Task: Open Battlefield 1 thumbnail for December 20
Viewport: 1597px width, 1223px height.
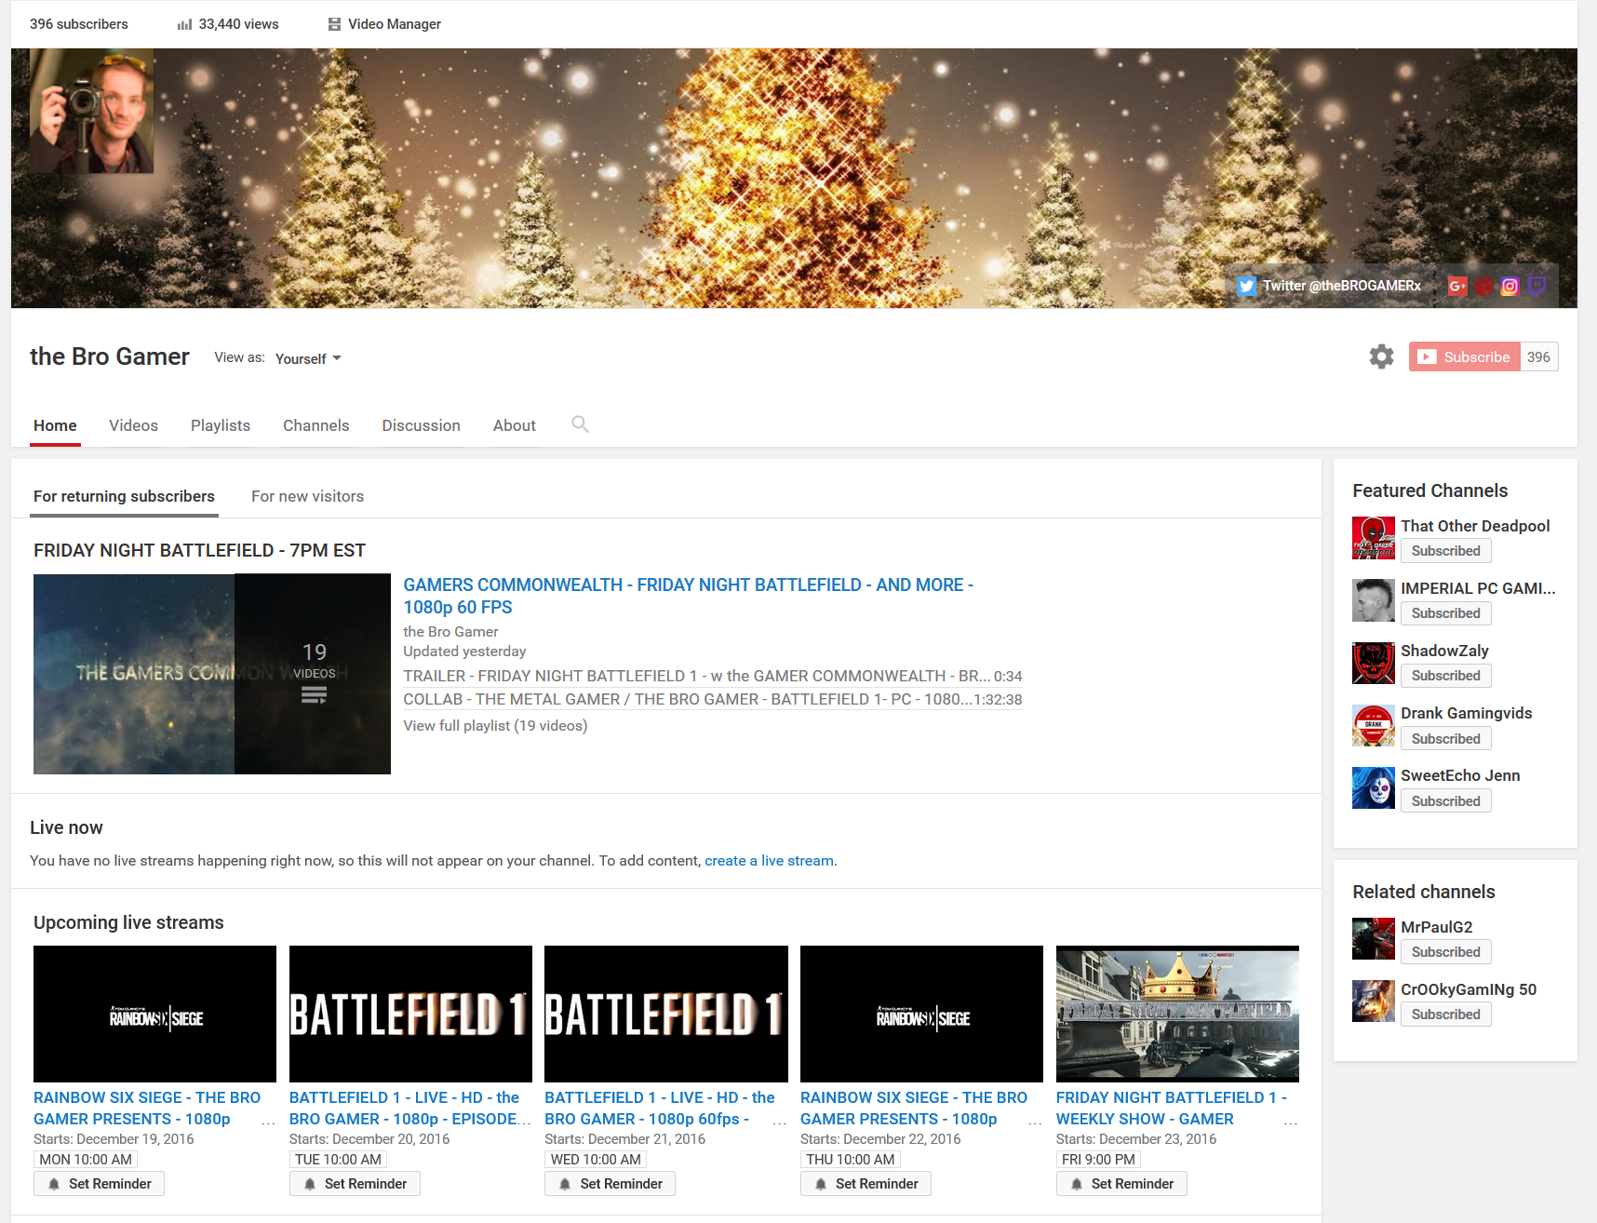Action: pos(410,1014)
